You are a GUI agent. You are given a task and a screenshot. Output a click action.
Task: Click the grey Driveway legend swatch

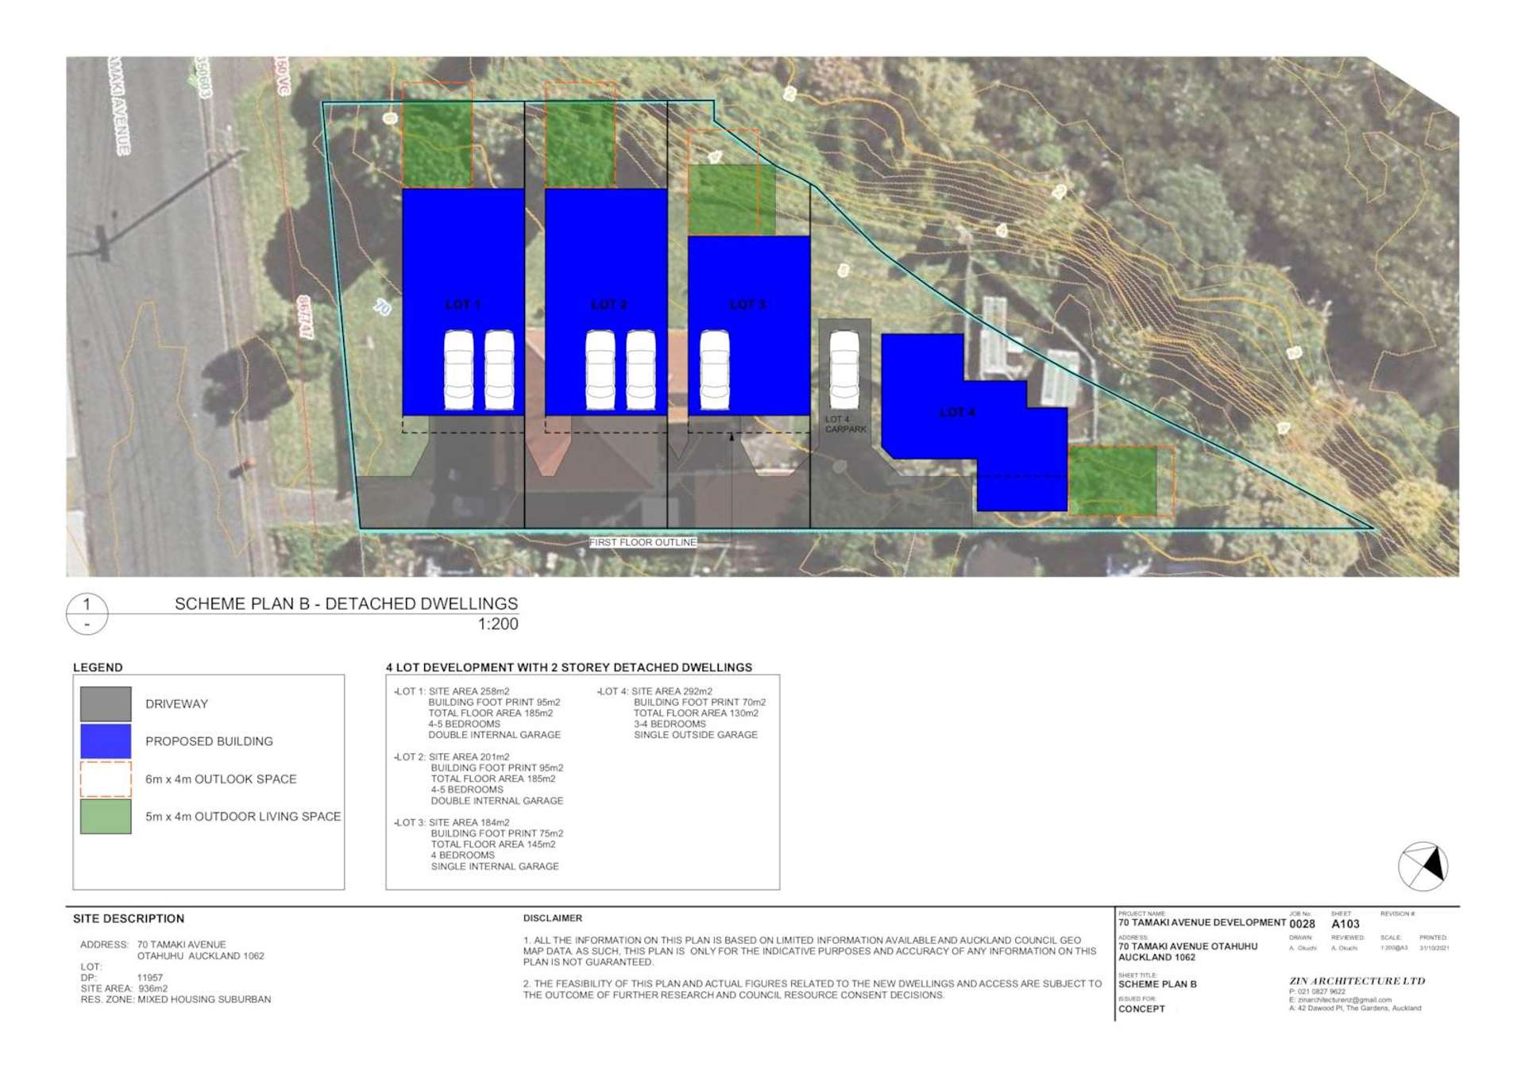click(106, 704)
